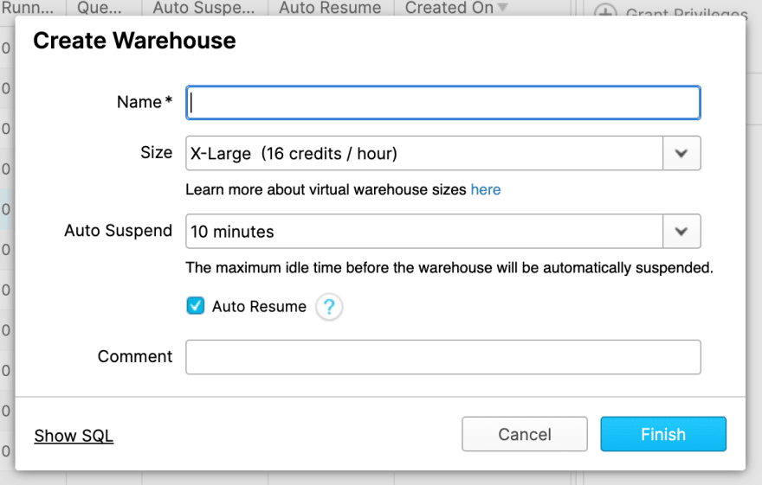Open the Size dropdown arrow
Image resolution: width=762 pixels, height=485 pixels.
click(681, 154)
